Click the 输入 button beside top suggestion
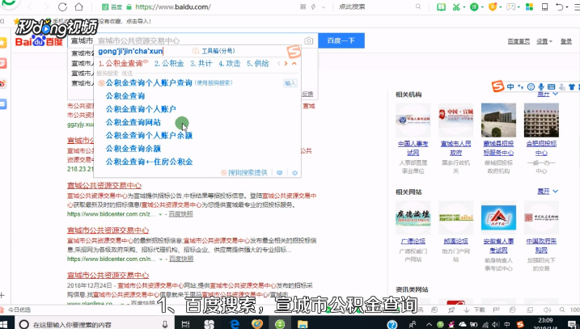580x329 pixels. coord(290,83)
